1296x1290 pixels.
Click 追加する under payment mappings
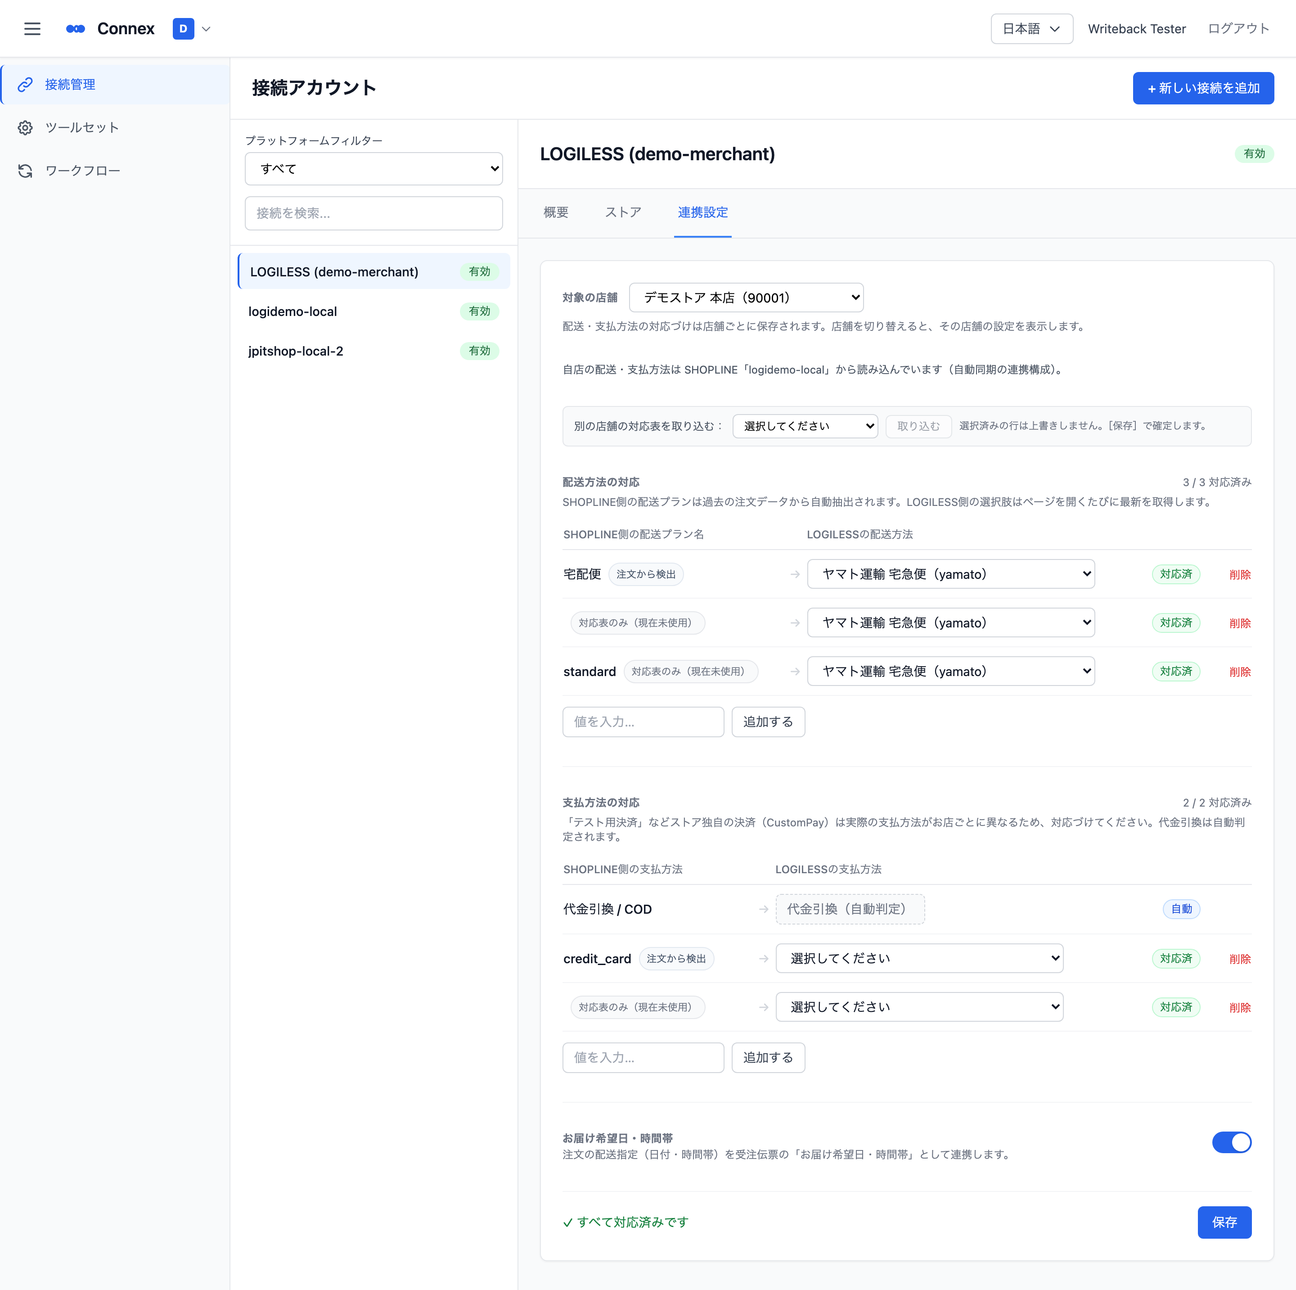click(768, 1058)
